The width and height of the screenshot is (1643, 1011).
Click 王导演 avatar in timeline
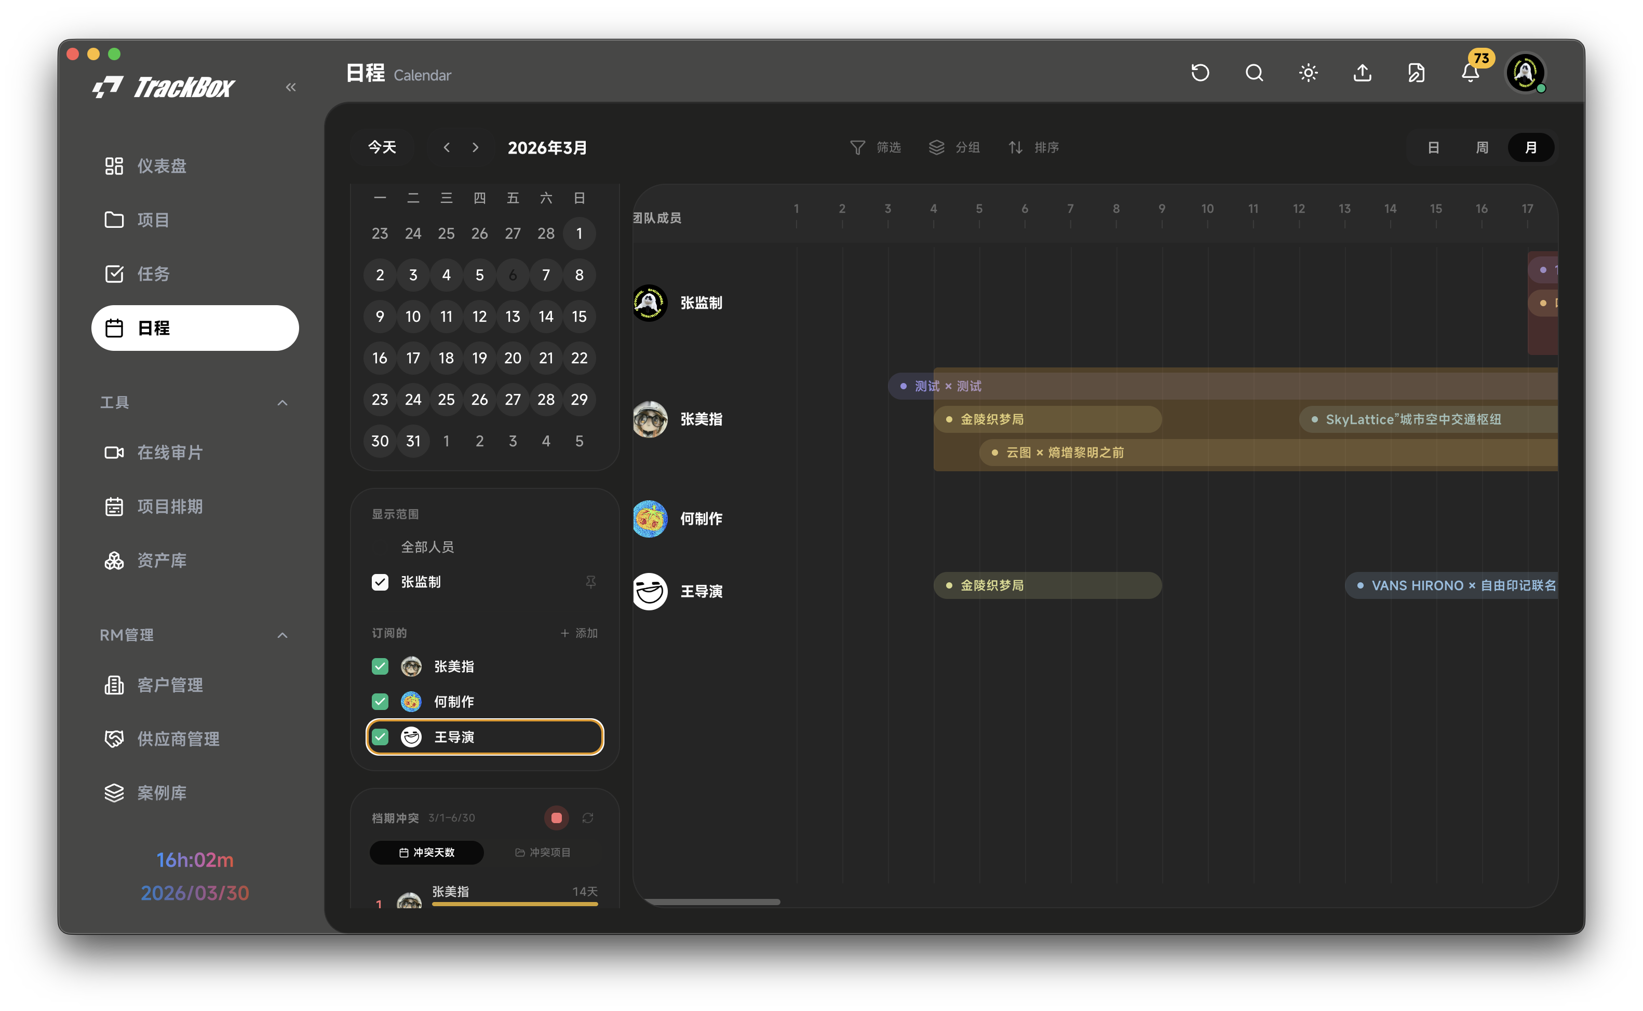tap(650, 592)
